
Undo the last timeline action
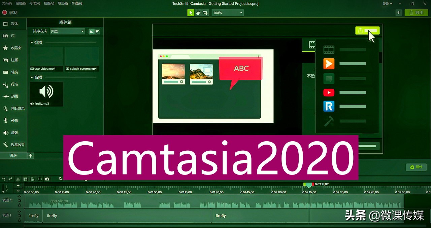[x=4, y=179]
